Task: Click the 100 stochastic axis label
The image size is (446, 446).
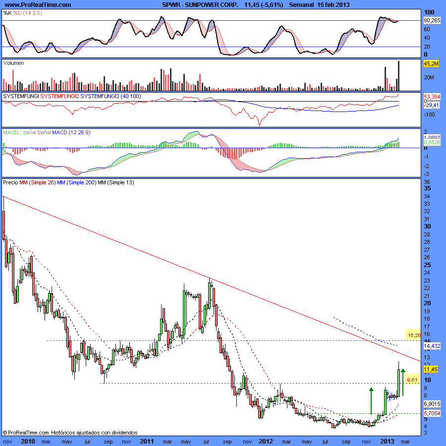Action: [429, 12]
